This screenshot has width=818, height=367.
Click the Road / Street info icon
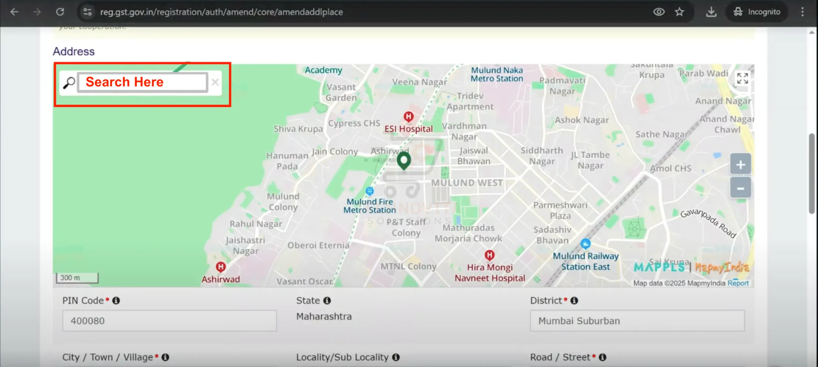click(603, 357)
